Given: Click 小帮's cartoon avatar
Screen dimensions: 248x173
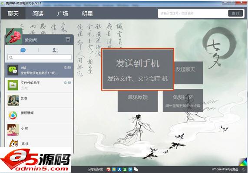Looking at the screenshot, I should 13,130.
